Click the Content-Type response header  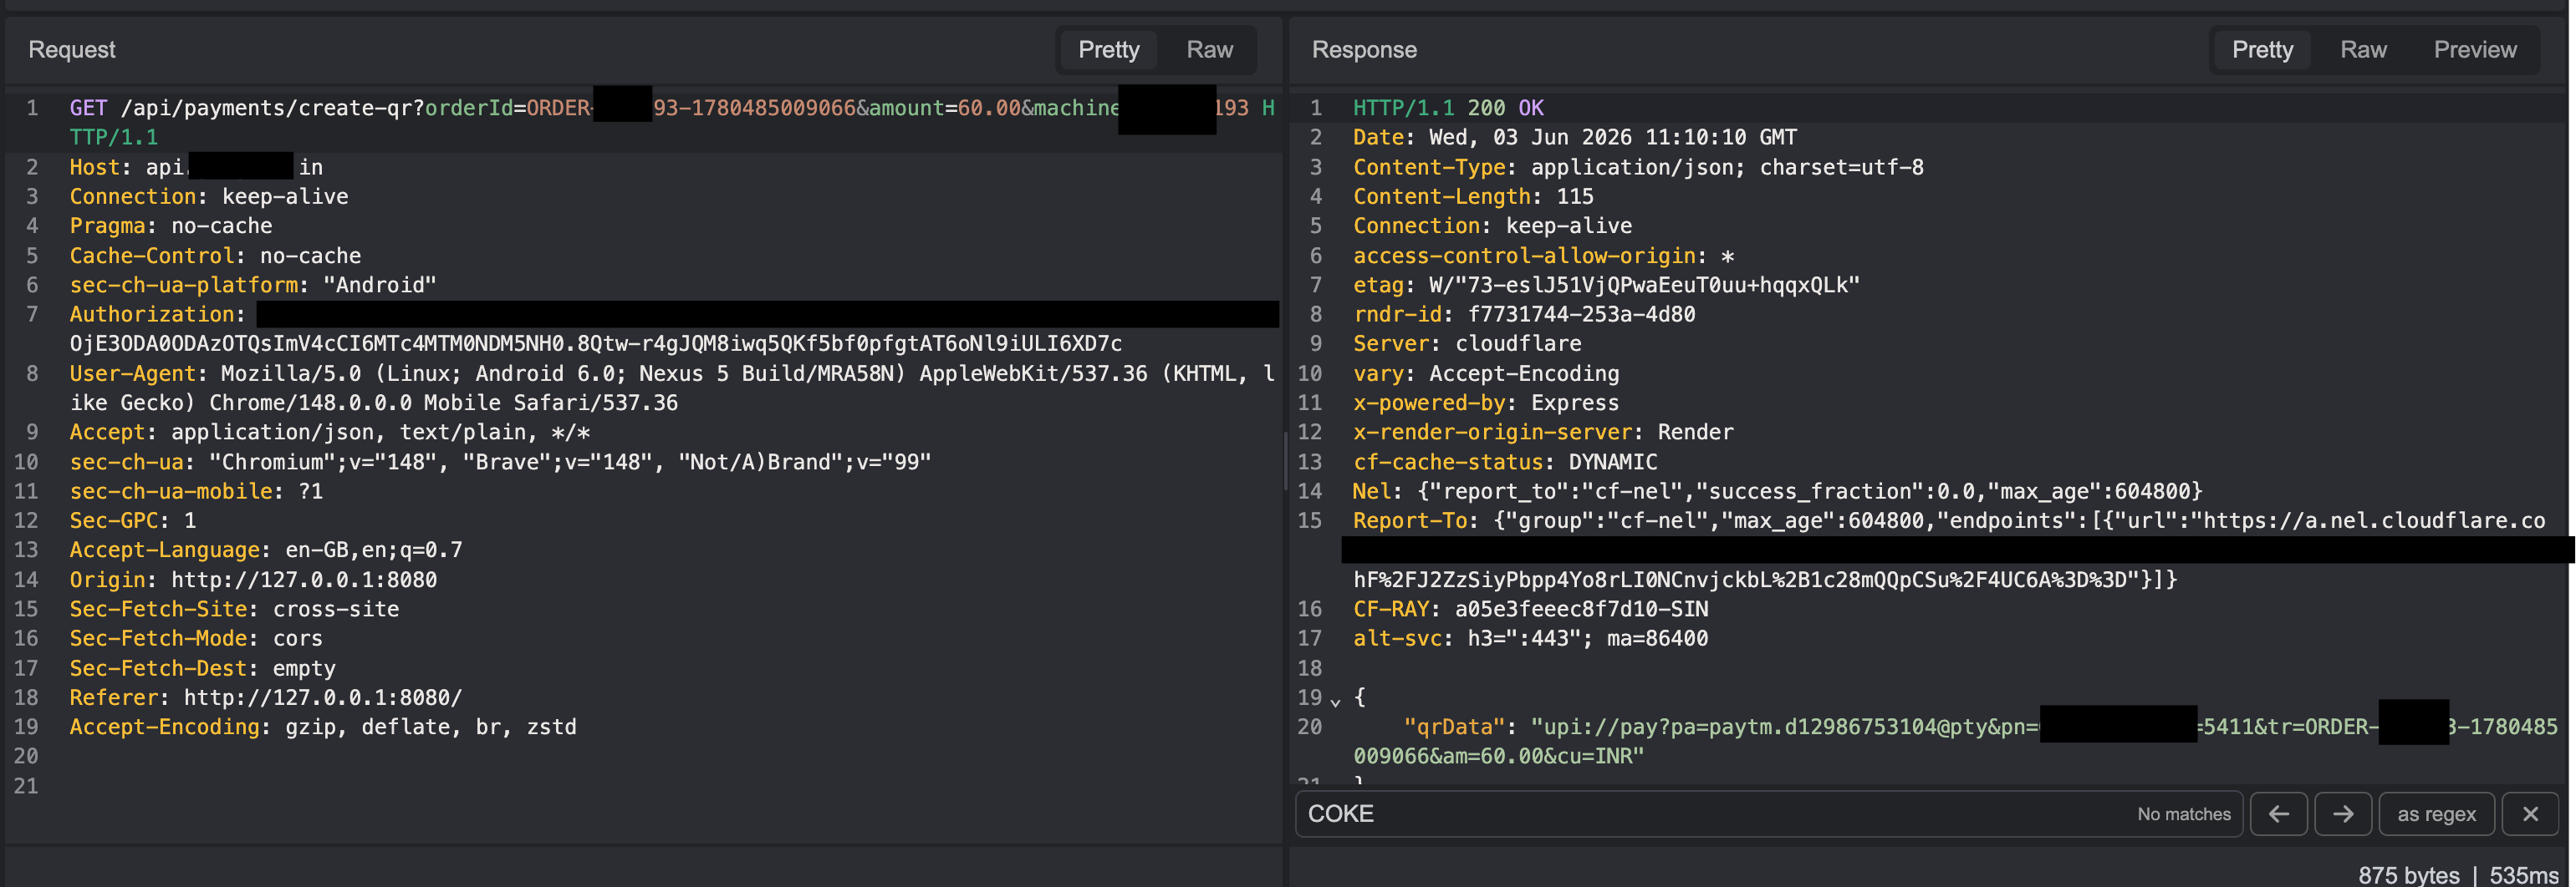[x=1638, y=167]
